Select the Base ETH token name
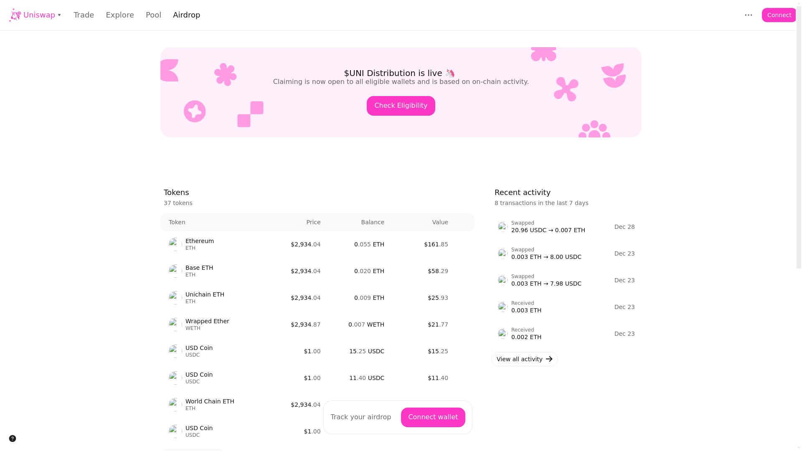 tap(199, 268)
